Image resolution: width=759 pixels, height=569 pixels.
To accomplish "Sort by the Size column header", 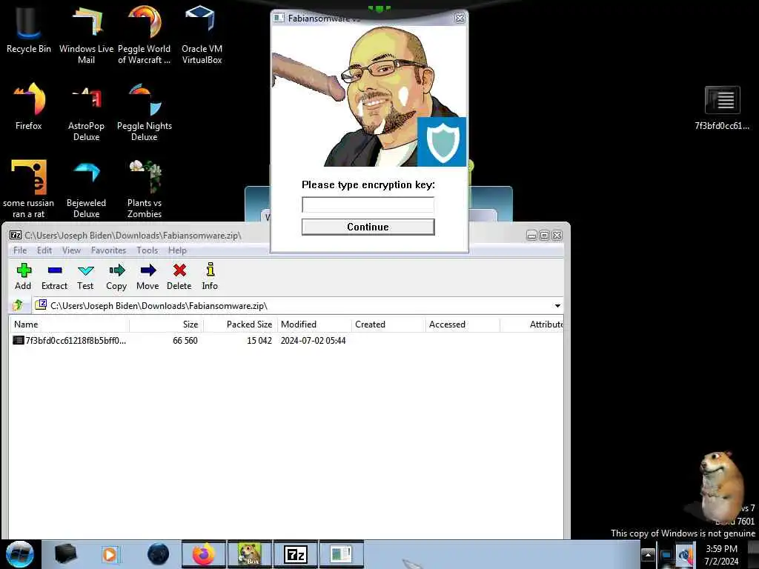I will [166, 325].
